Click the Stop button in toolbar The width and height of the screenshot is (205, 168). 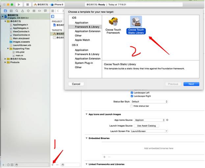[x=28, y=5]
